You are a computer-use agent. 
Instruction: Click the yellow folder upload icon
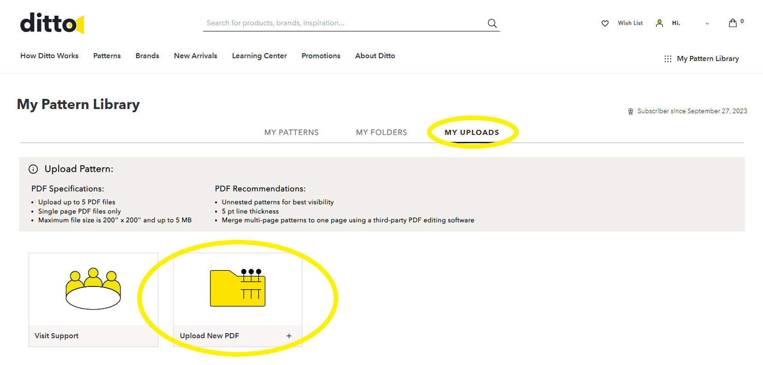[238, 288]
